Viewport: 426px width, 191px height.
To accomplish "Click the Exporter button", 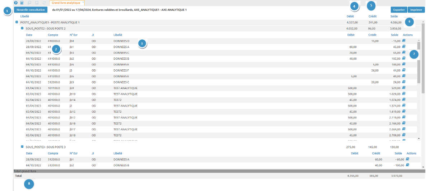I will coord(399,10).
